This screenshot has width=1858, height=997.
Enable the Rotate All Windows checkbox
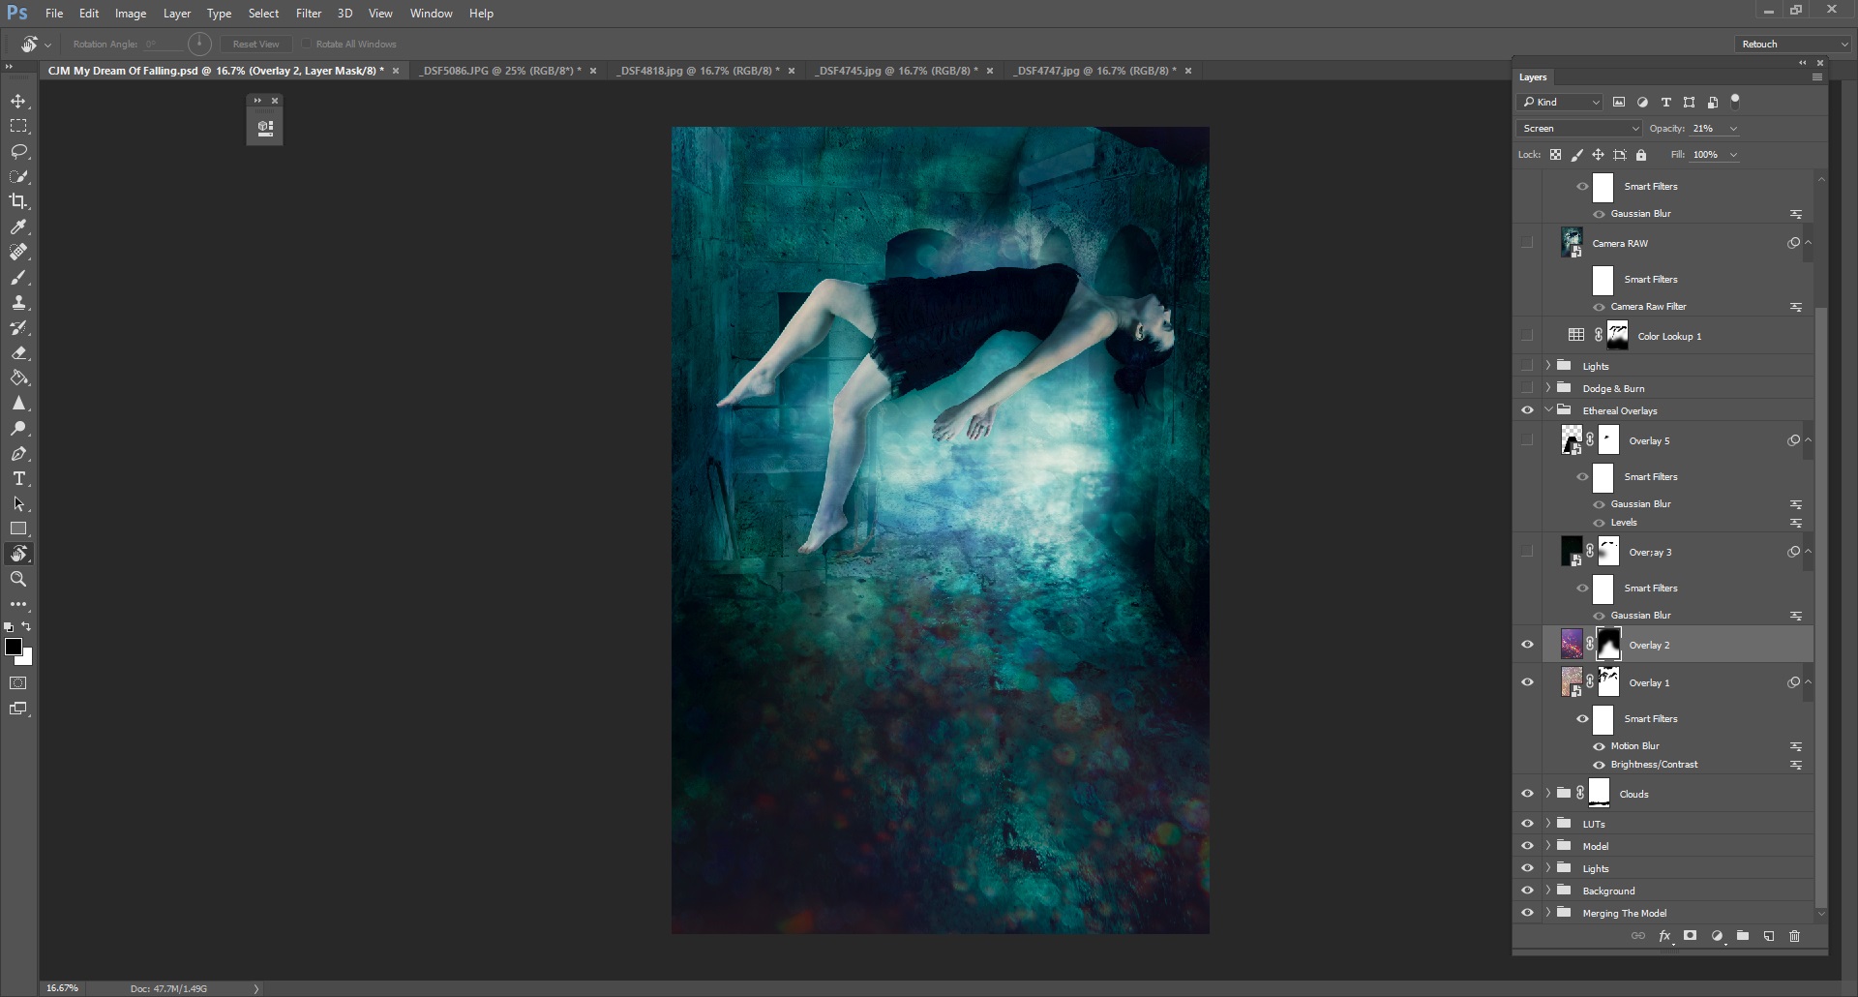coord(306,44)
